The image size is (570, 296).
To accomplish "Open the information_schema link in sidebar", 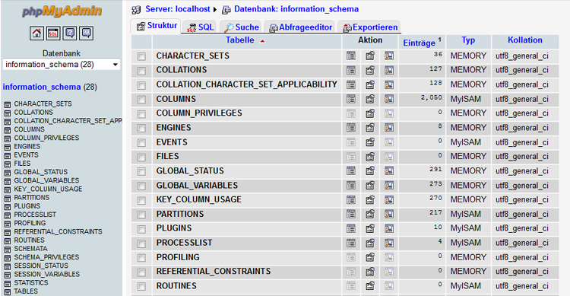I will click(42, 87).
